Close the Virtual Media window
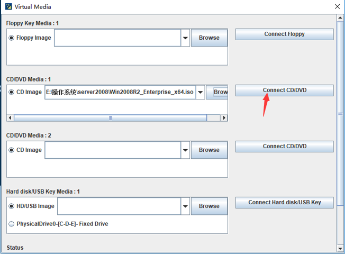Image resolution: width=345 pixels, height=254 pixels. tap(337, 7)
